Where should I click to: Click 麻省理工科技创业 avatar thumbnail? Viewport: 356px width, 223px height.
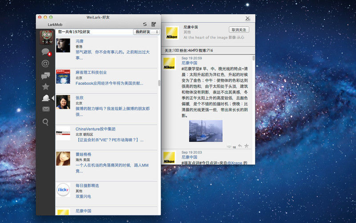coord(63,77)
